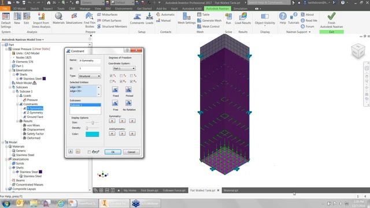Open the Materials tool
The width and height of the screenshot is (370, 208).
58,18
